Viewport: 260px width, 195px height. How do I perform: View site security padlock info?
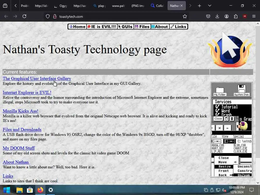(55, 17)
